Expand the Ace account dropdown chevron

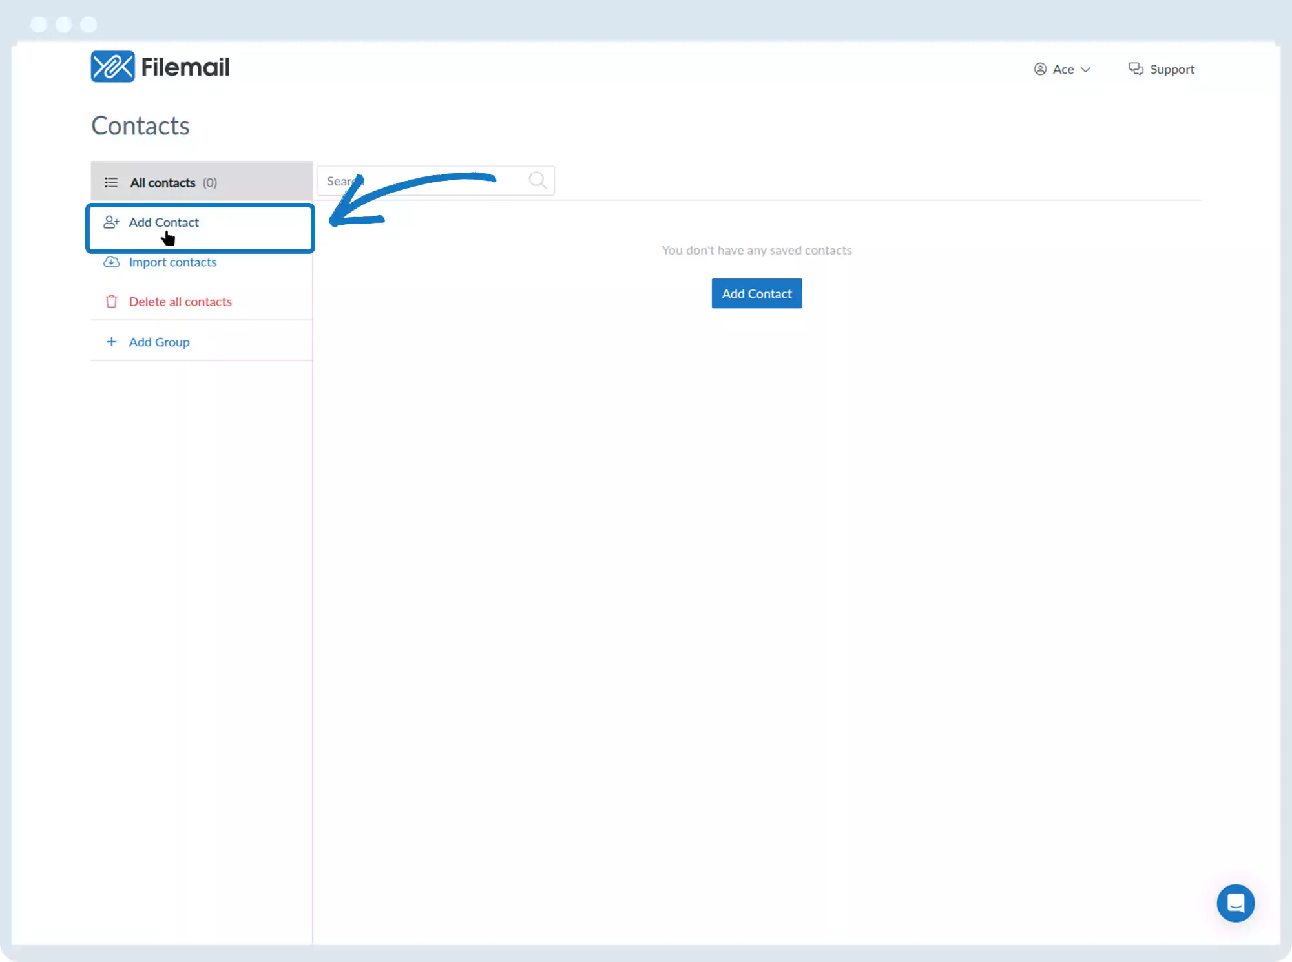1086,70
